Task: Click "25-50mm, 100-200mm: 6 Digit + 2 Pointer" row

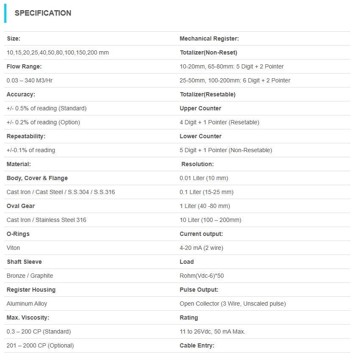Action: (x=235, y=80)
